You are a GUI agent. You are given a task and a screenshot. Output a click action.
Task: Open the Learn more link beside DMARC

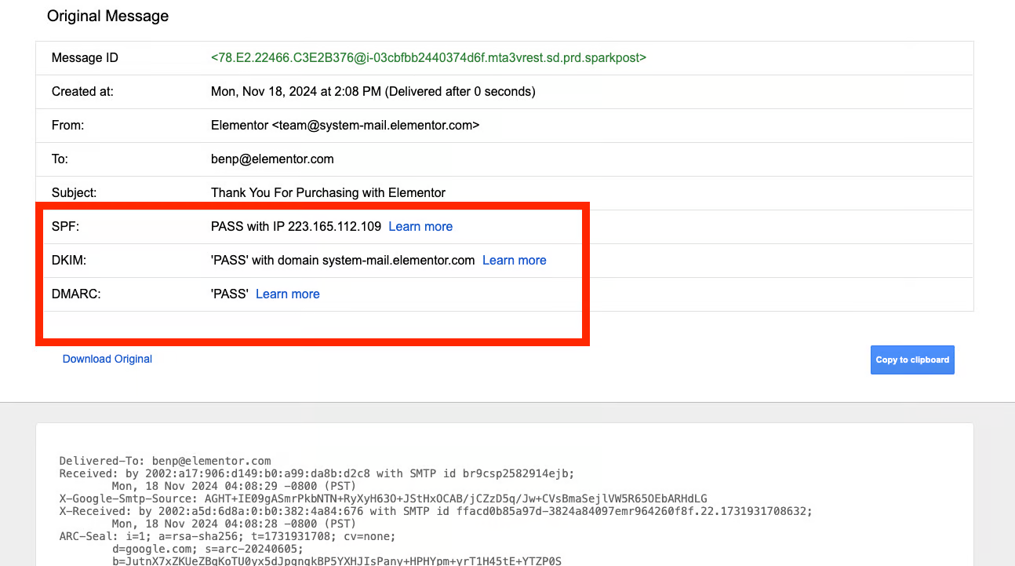coord(287,294)
